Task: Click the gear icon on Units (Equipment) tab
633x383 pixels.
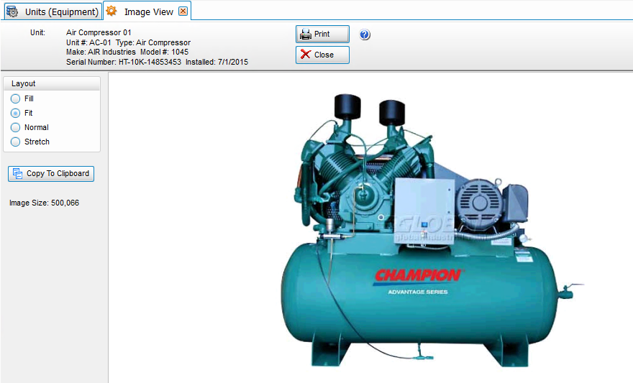Action: pyautogui.click(x=12, y=11)
